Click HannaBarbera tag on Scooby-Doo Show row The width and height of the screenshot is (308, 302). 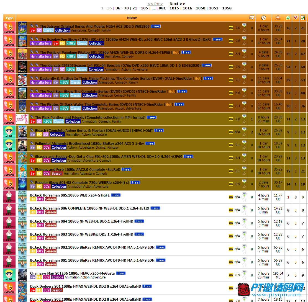41,43
